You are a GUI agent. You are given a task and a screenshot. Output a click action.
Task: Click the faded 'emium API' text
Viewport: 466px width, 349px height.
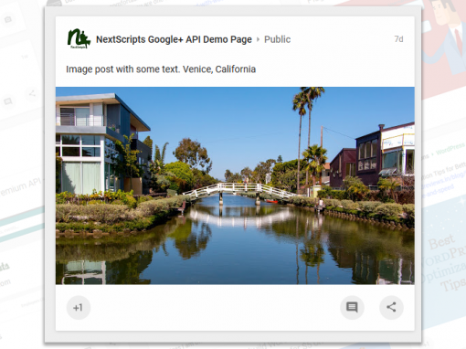click(21, 186)
